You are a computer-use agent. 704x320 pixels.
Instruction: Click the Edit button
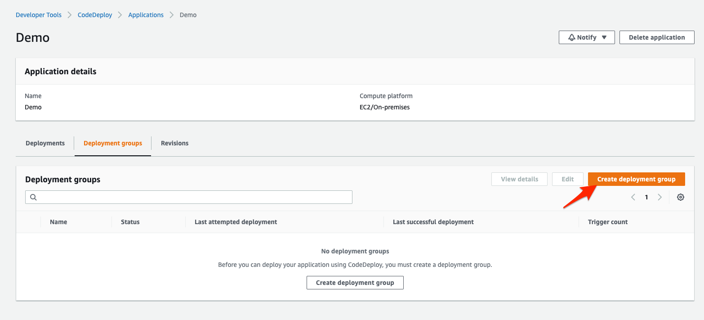567,179
